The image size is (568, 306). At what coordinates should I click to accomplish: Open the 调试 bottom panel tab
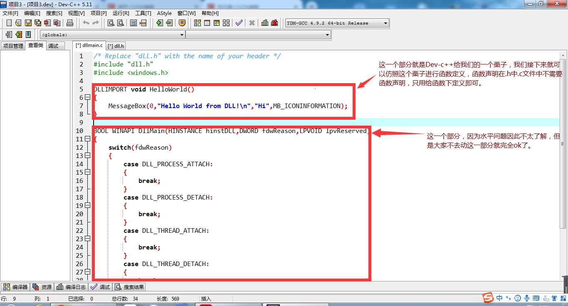tap(101, 287)
